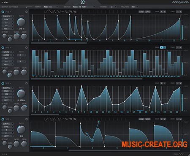
Task: Click the Rate knob of first sequencer
Action: [21, 22]
